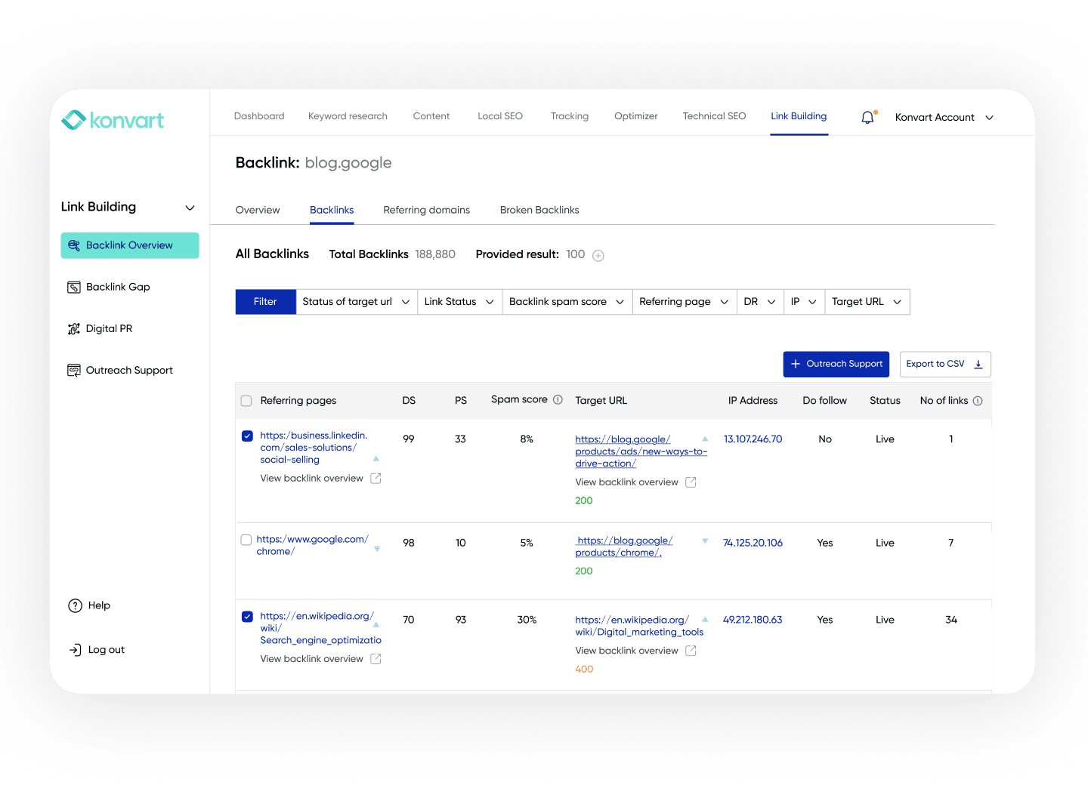
Task: Select the Backlink Overview sidebar icon
Action: point(74,245)
